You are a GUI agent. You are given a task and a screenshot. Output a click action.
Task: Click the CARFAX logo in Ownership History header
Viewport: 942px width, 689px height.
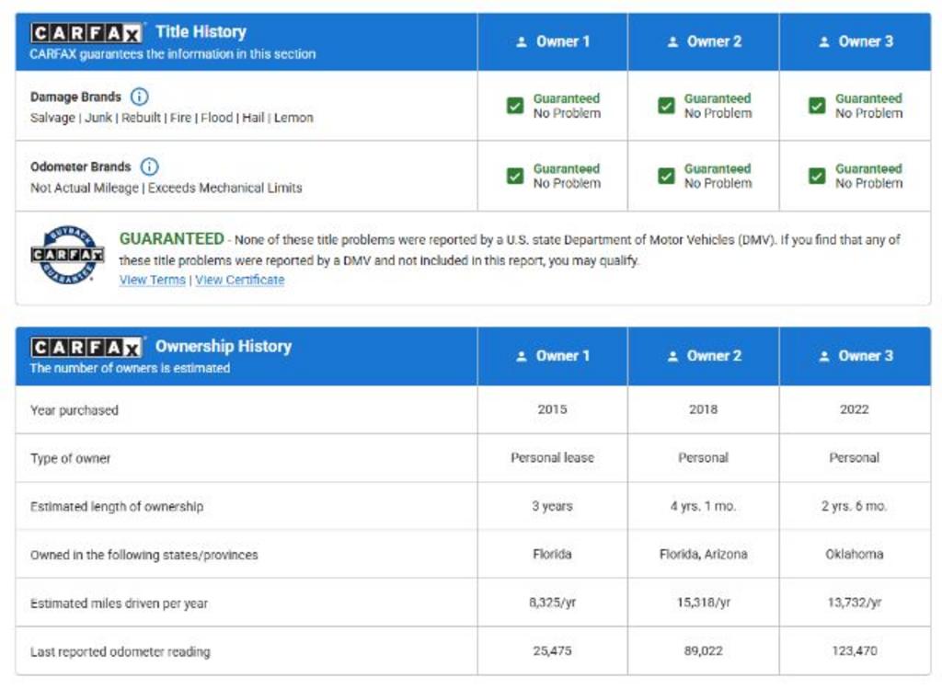point(86,347)
